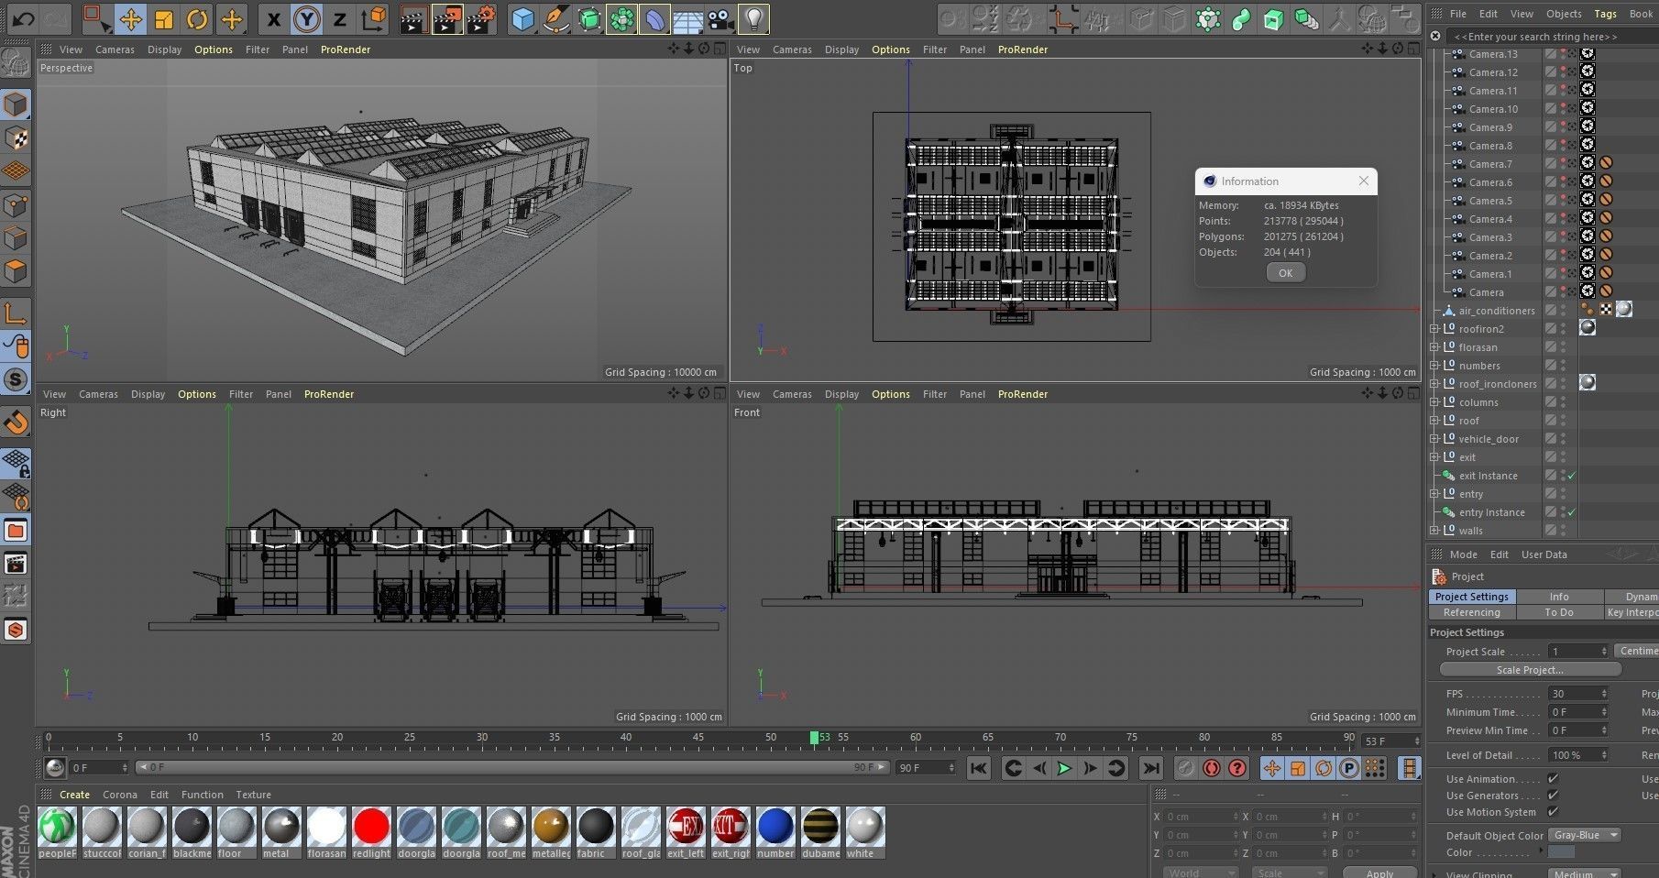Add a light object bulb icon
This screenshot has width=1659, height=878.
[x=753, y=18]
